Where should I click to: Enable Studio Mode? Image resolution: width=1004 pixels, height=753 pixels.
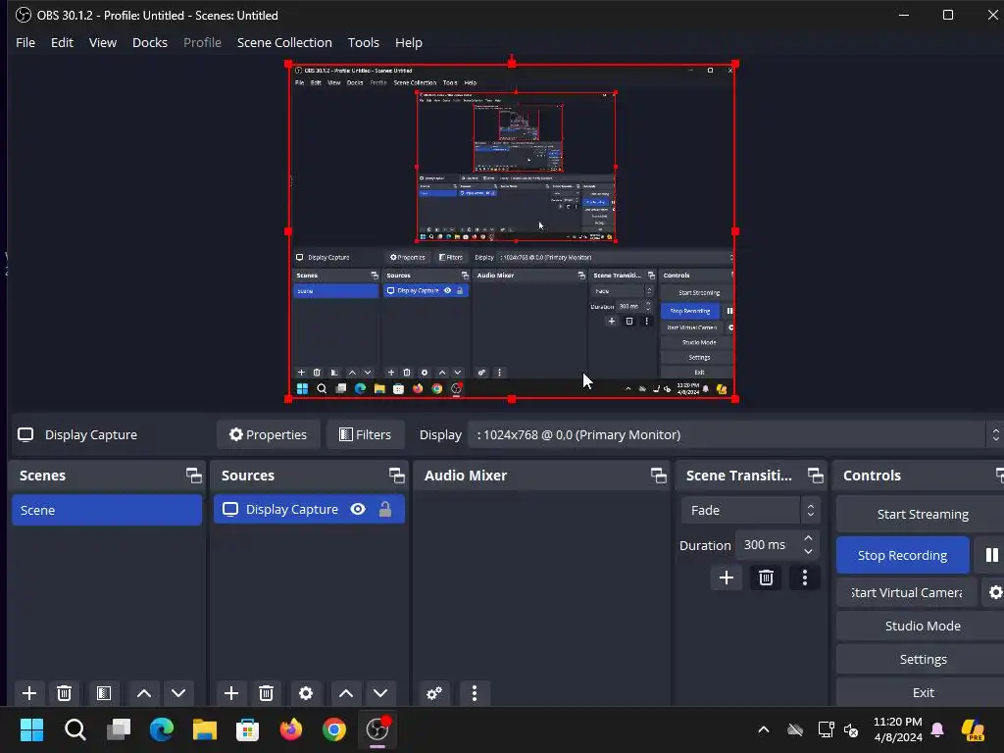click(922, 626)
